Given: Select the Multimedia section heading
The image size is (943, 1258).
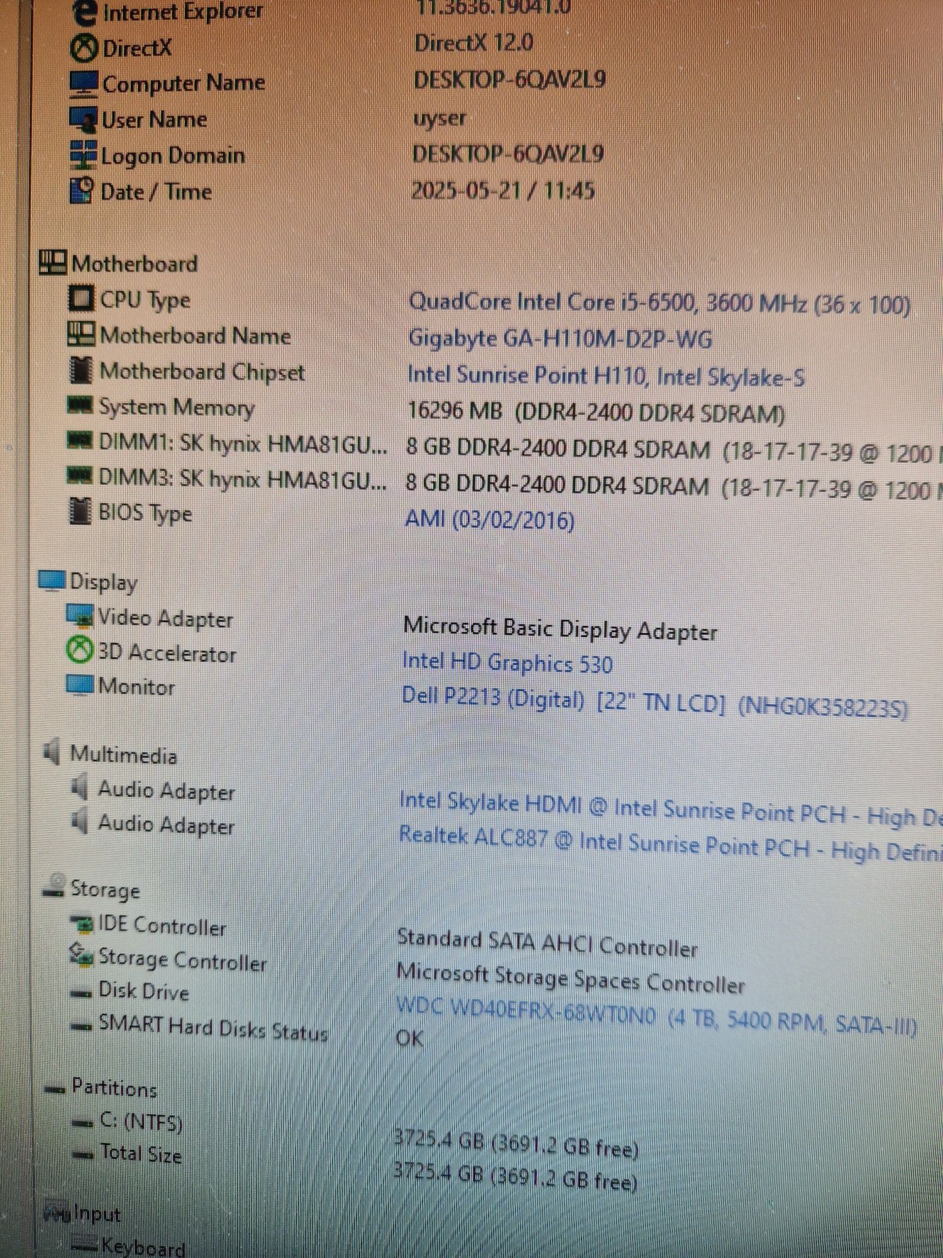Looking at the screenshot, I should click(x=123, y=754).
